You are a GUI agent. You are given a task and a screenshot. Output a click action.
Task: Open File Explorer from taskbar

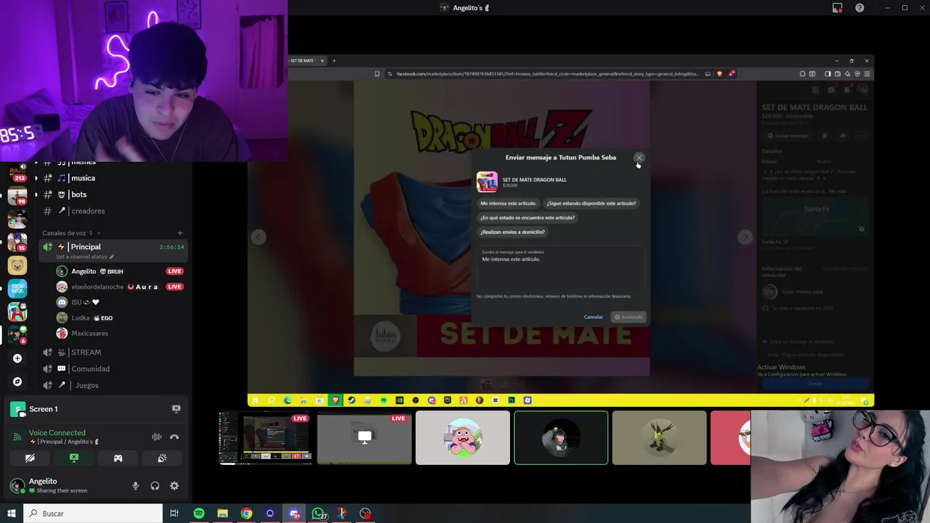(222, 514)
